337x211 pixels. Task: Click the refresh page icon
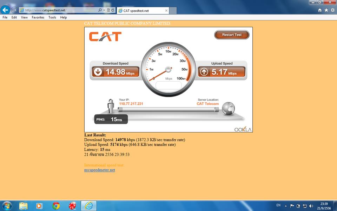113,10
